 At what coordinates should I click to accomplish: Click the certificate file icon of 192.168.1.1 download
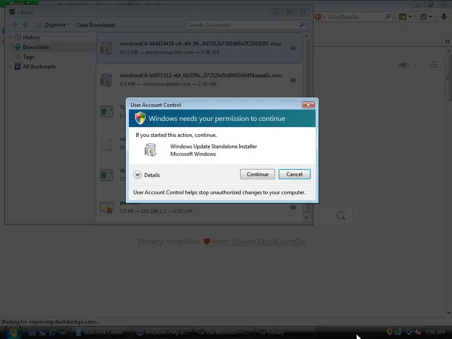106,207
